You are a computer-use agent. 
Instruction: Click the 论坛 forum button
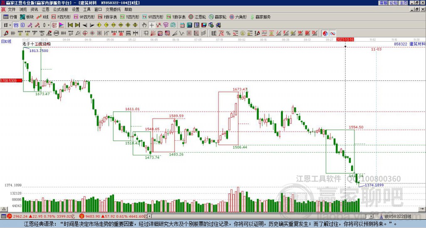point(394,3)
